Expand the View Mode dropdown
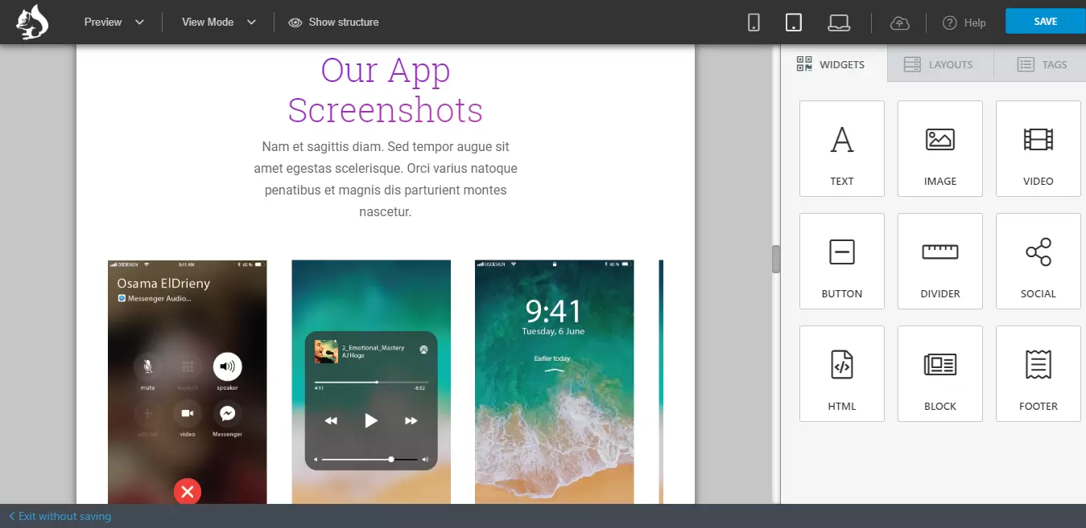The image size is (1086, 528). (x=218, y=23)
